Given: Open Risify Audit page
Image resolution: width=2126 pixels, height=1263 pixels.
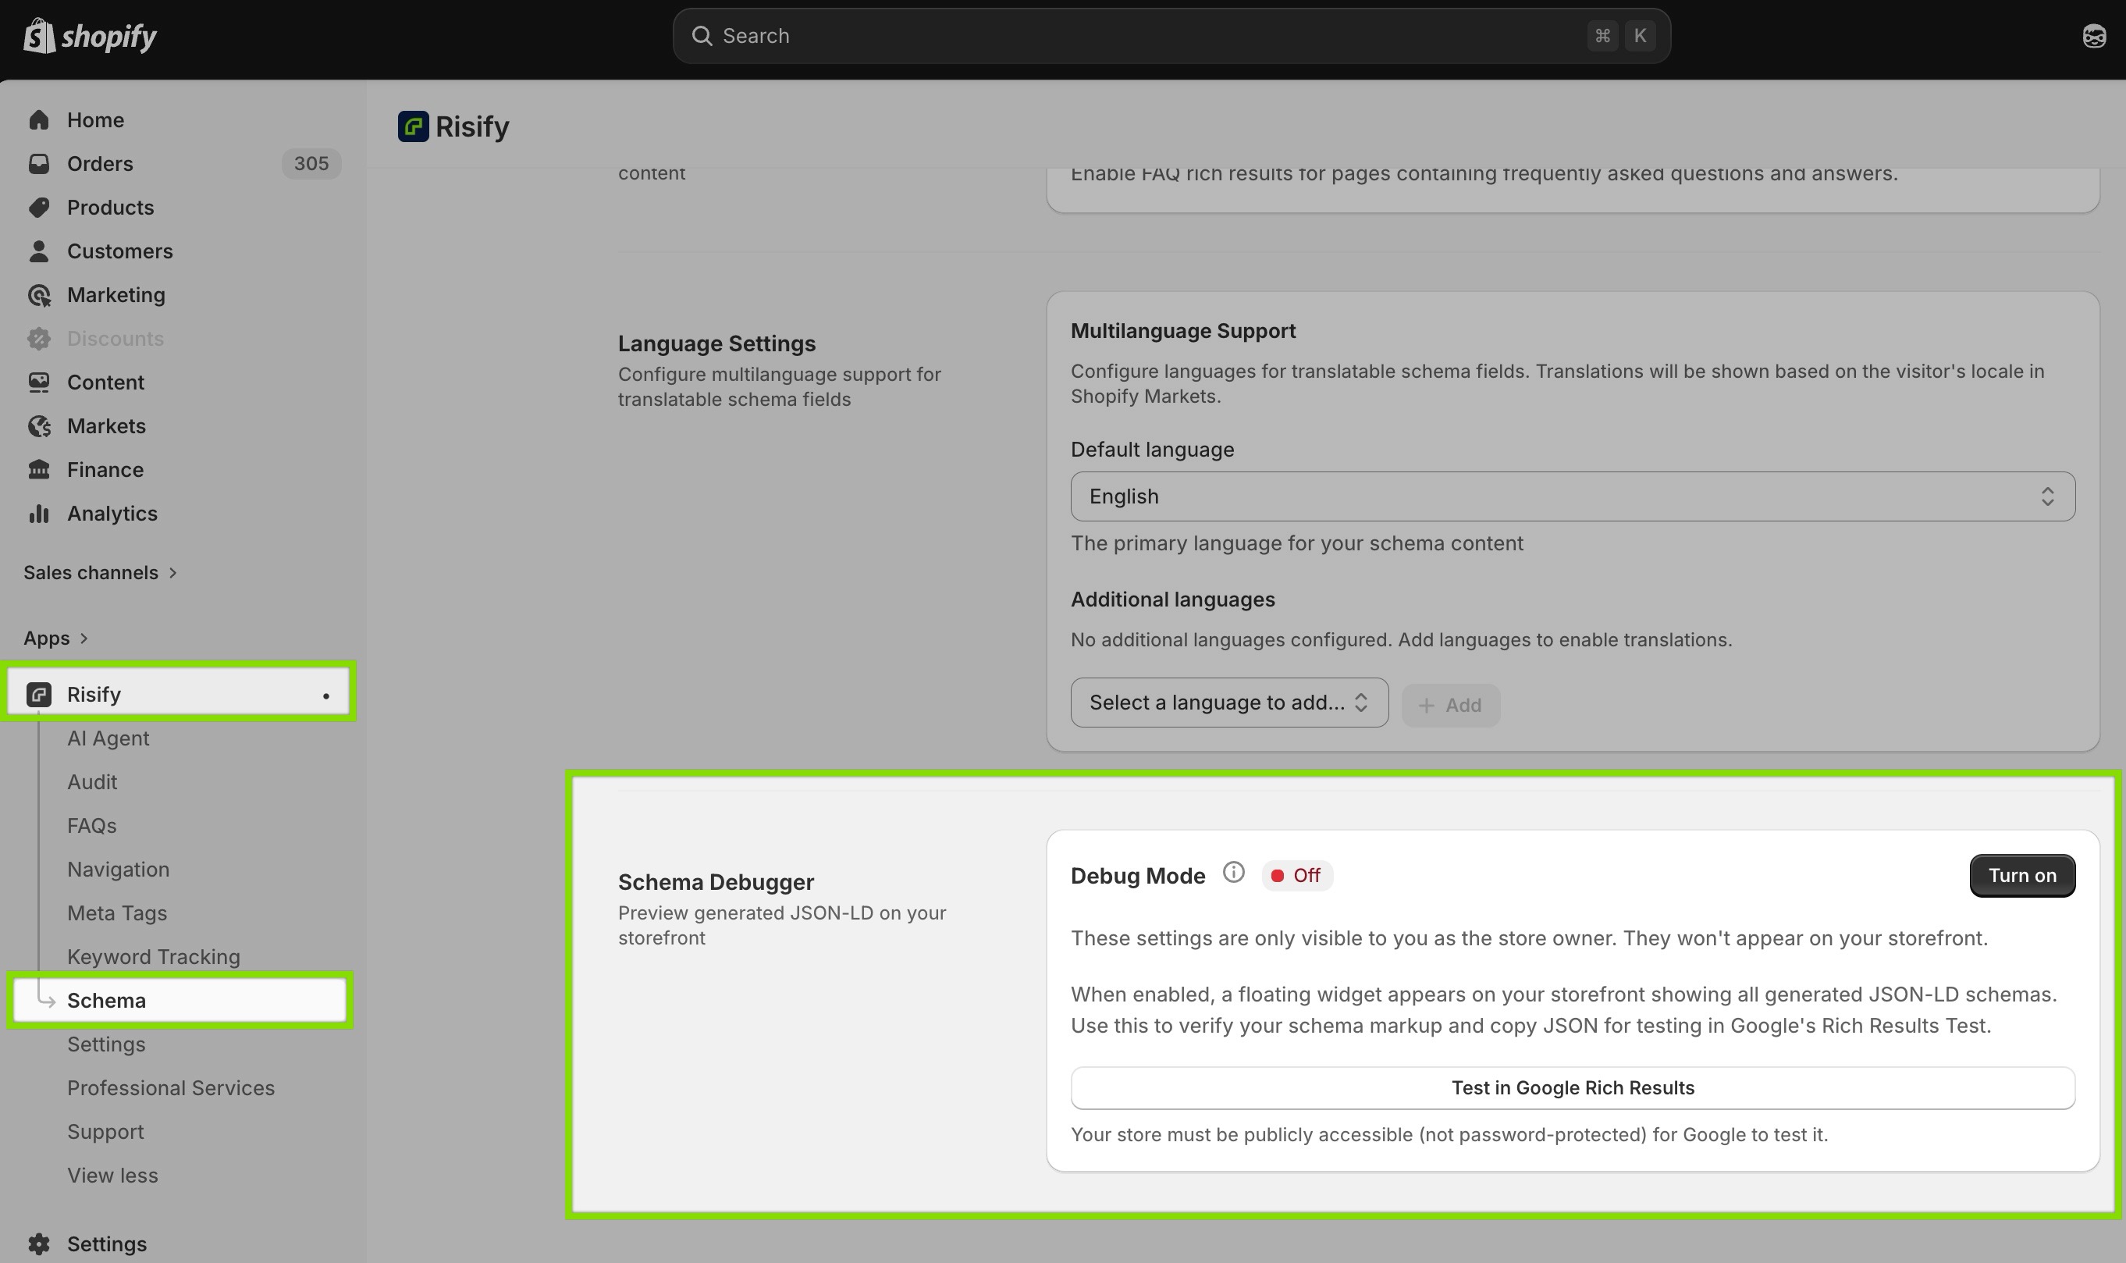Looking at the screenshot, I should [x=92, y=782].
